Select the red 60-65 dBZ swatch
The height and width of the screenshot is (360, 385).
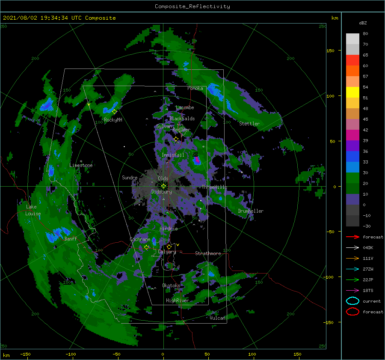(x=352, y=60)
